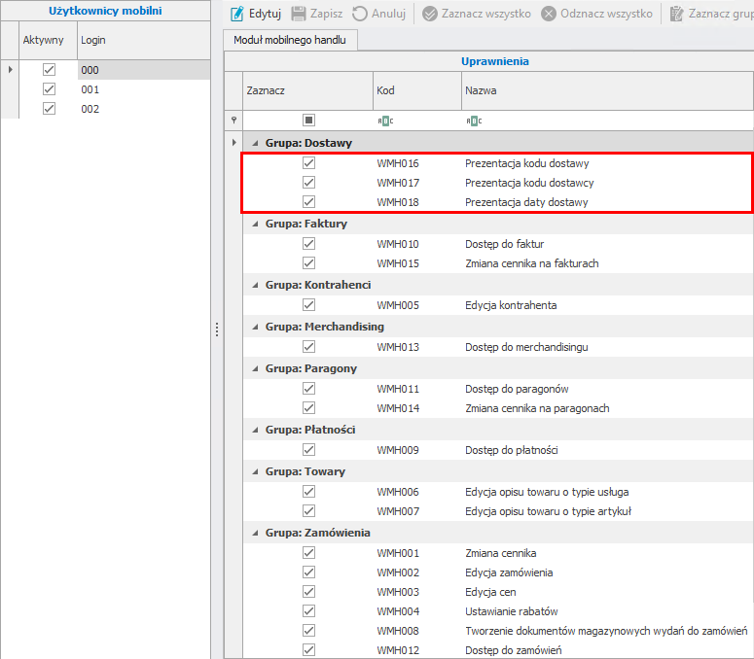Click the panel splitter handle dots
The width and height of the screenshot is (754, 659).
tap(216, 329)
